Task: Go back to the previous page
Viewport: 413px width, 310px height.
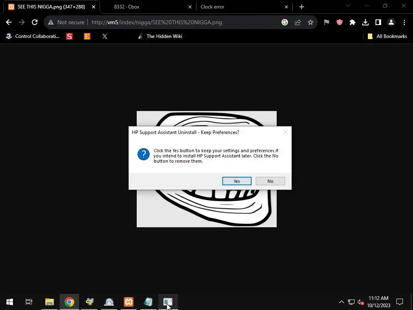Action: tap(9, 23)
